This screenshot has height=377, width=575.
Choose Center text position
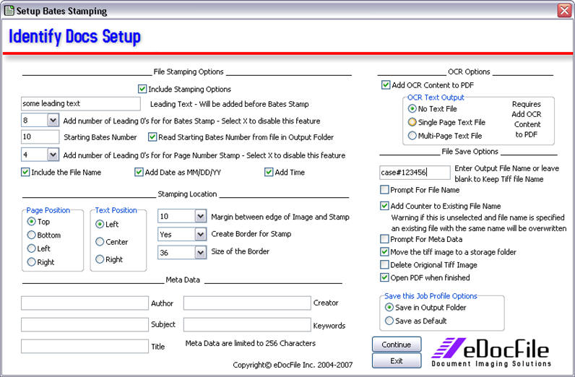click(100, 242)
